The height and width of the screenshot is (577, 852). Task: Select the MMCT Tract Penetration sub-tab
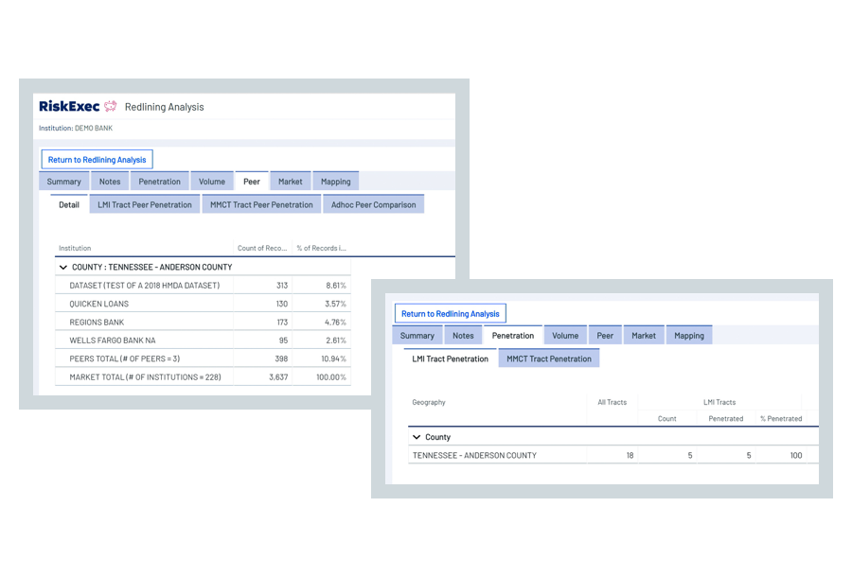548,358
